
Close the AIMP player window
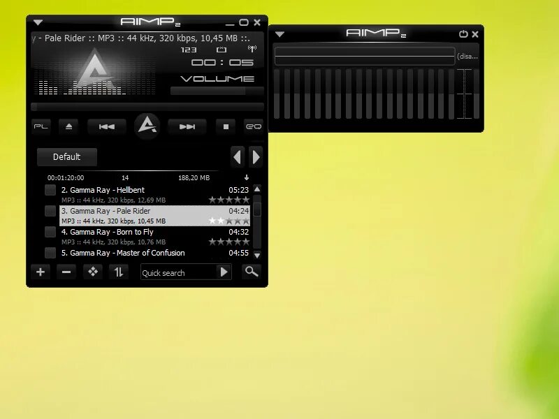(x=257, y=22)
